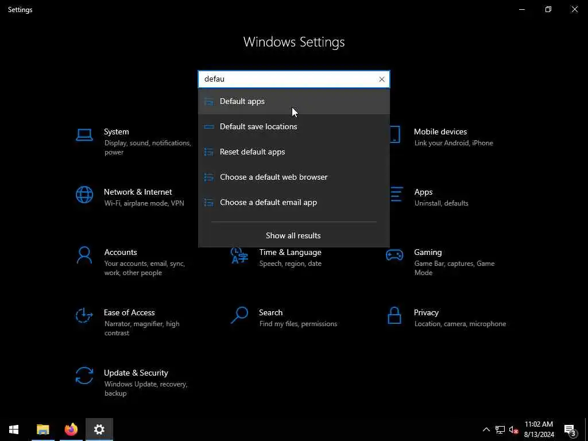The height and width of the screenshot is (441, 588).
Task: Open the notification center icon
Action: coord(570,430)
